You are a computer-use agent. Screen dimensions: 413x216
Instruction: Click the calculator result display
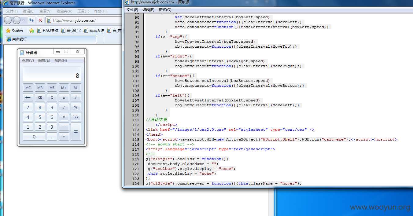52,74
